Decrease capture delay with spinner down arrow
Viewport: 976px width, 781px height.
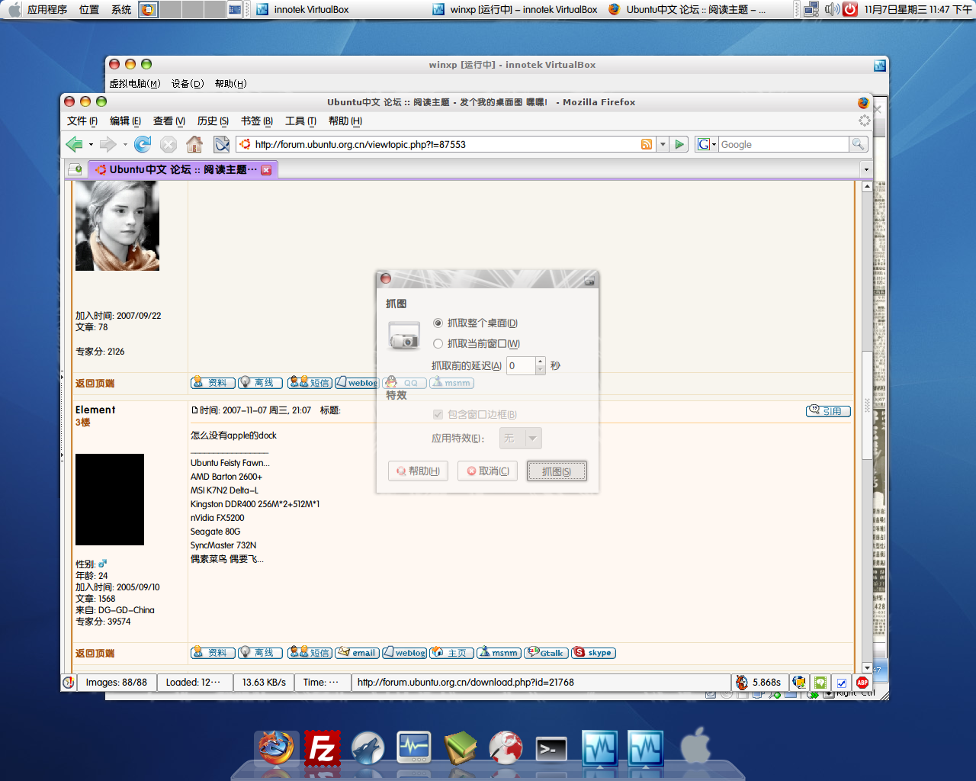point(541,370)
